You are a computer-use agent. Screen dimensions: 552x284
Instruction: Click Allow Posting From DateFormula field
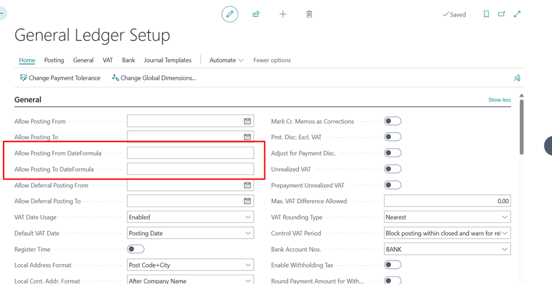pos(190,153)
